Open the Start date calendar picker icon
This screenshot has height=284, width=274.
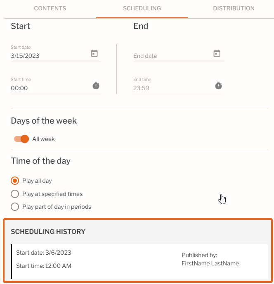[94, 53]
